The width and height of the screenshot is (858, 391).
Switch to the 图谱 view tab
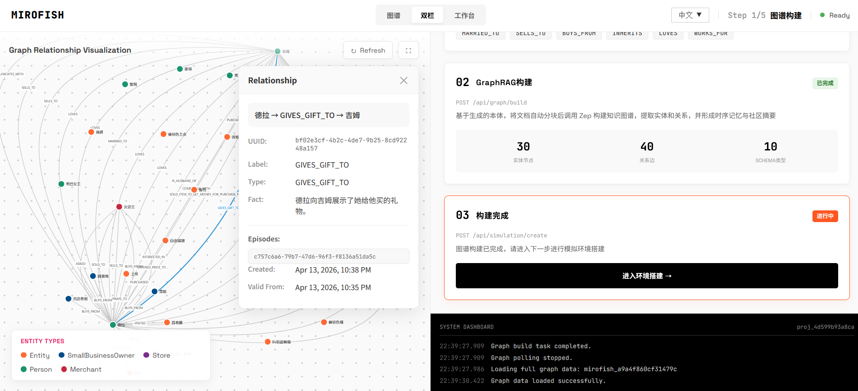click(394, 15)
